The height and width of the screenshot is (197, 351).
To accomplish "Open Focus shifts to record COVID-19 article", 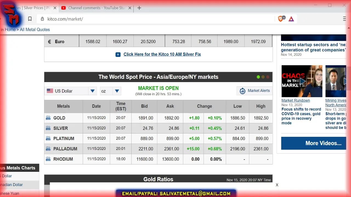I will pos(301,116).
